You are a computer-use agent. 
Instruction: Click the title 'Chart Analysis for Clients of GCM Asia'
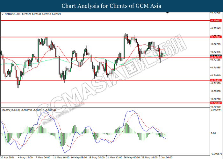coord(111,6)
